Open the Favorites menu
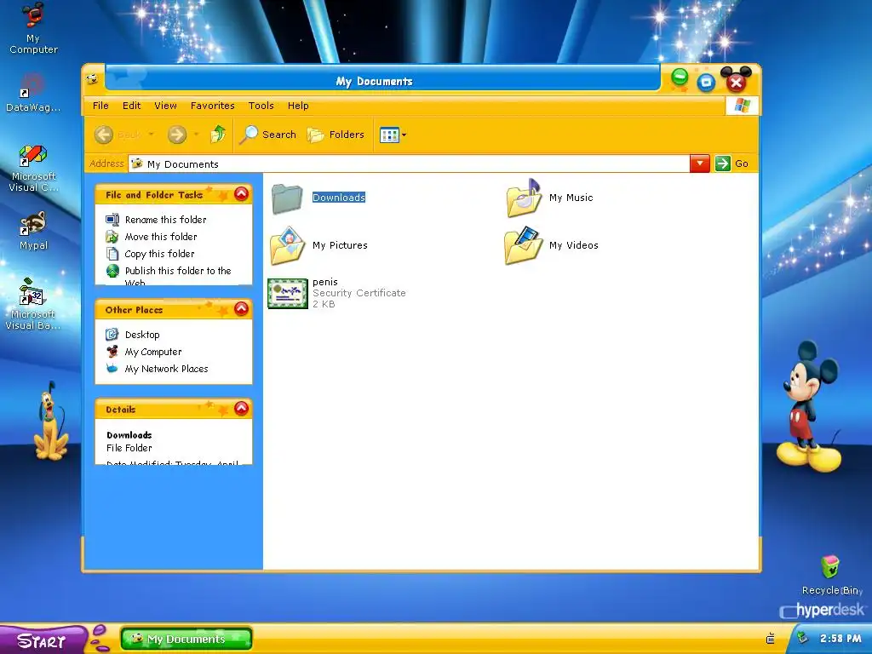This screenshot has height=654, width=872. [x=212, y=106]
